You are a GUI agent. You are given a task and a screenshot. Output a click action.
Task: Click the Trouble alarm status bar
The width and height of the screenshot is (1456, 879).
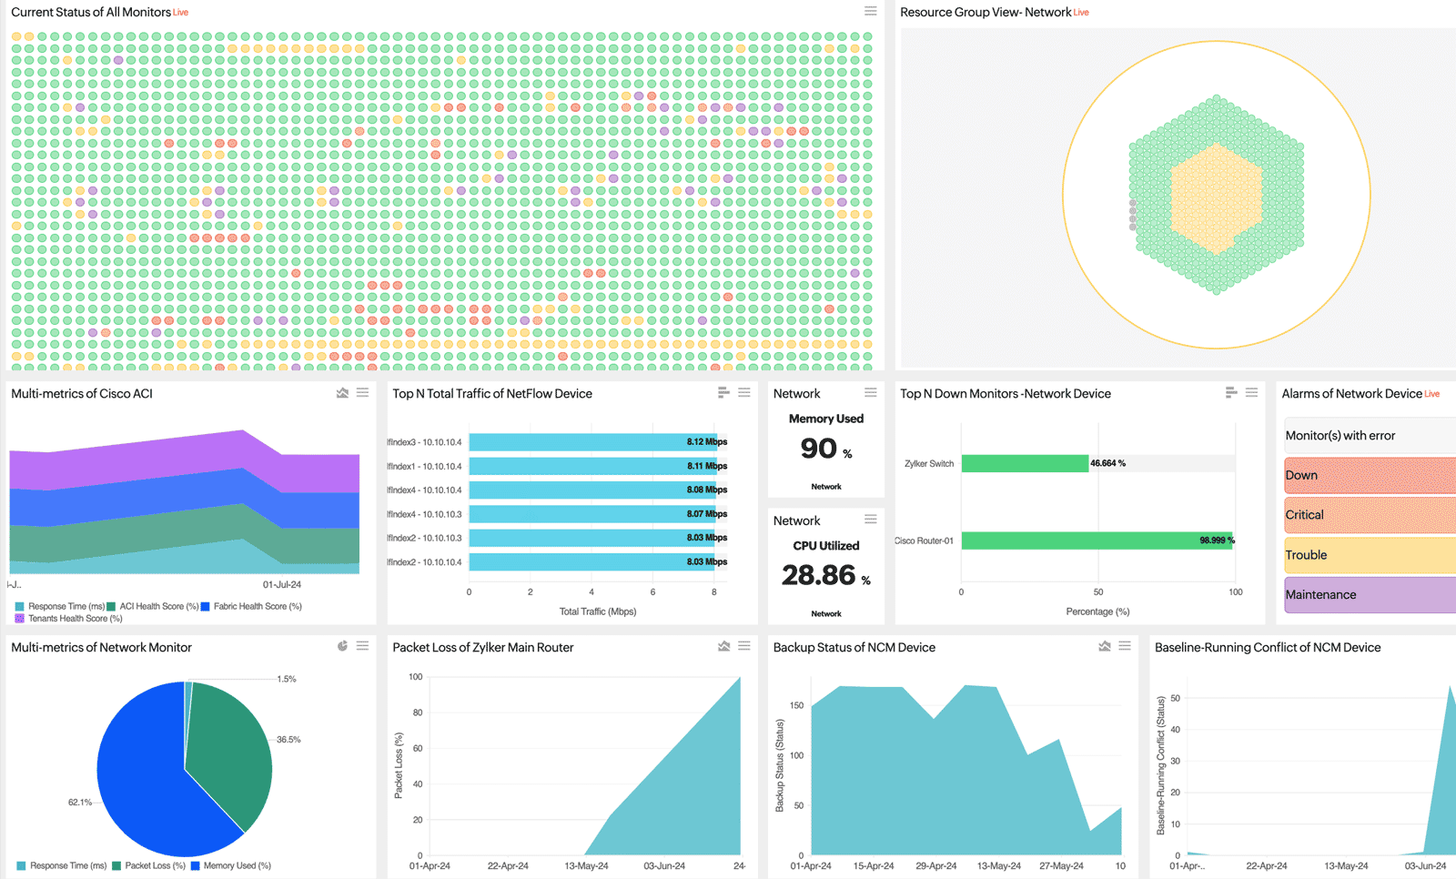click(1370, 555)
